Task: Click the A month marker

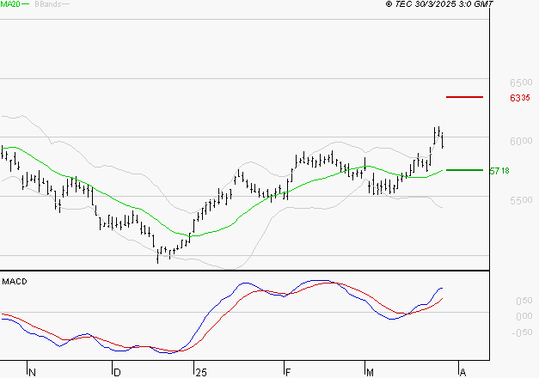Action: [x=462, y=373]
